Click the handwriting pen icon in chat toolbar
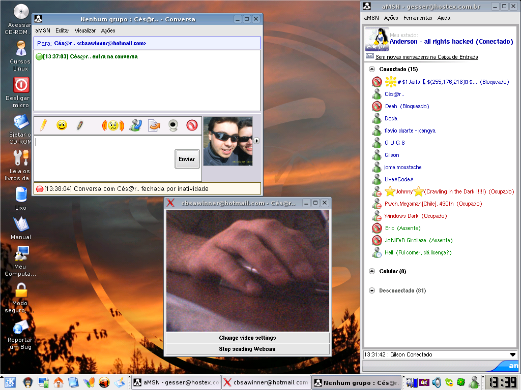521x390 pixels. pos(80,125)
